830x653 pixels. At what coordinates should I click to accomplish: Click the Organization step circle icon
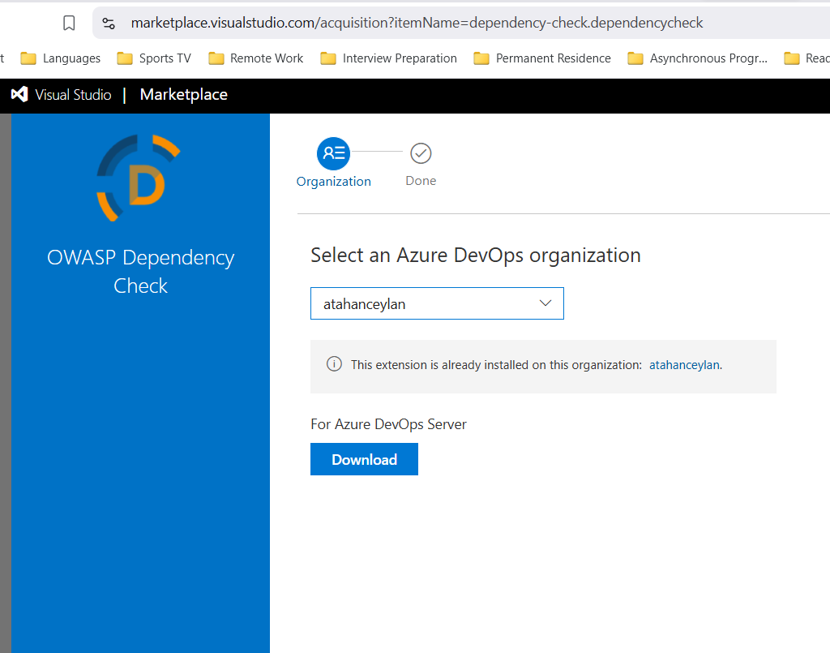(333, 153)
